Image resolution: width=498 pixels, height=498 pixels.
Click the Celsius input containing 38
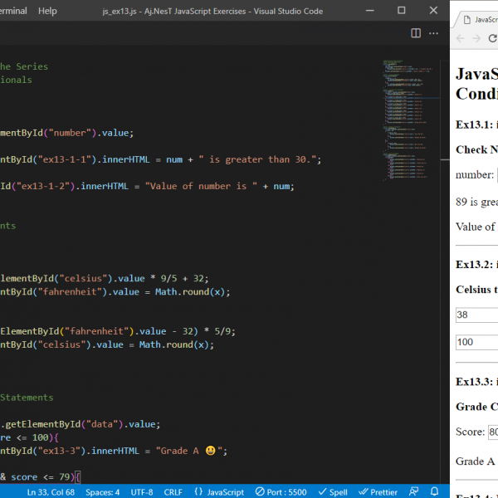coord(476,315)
